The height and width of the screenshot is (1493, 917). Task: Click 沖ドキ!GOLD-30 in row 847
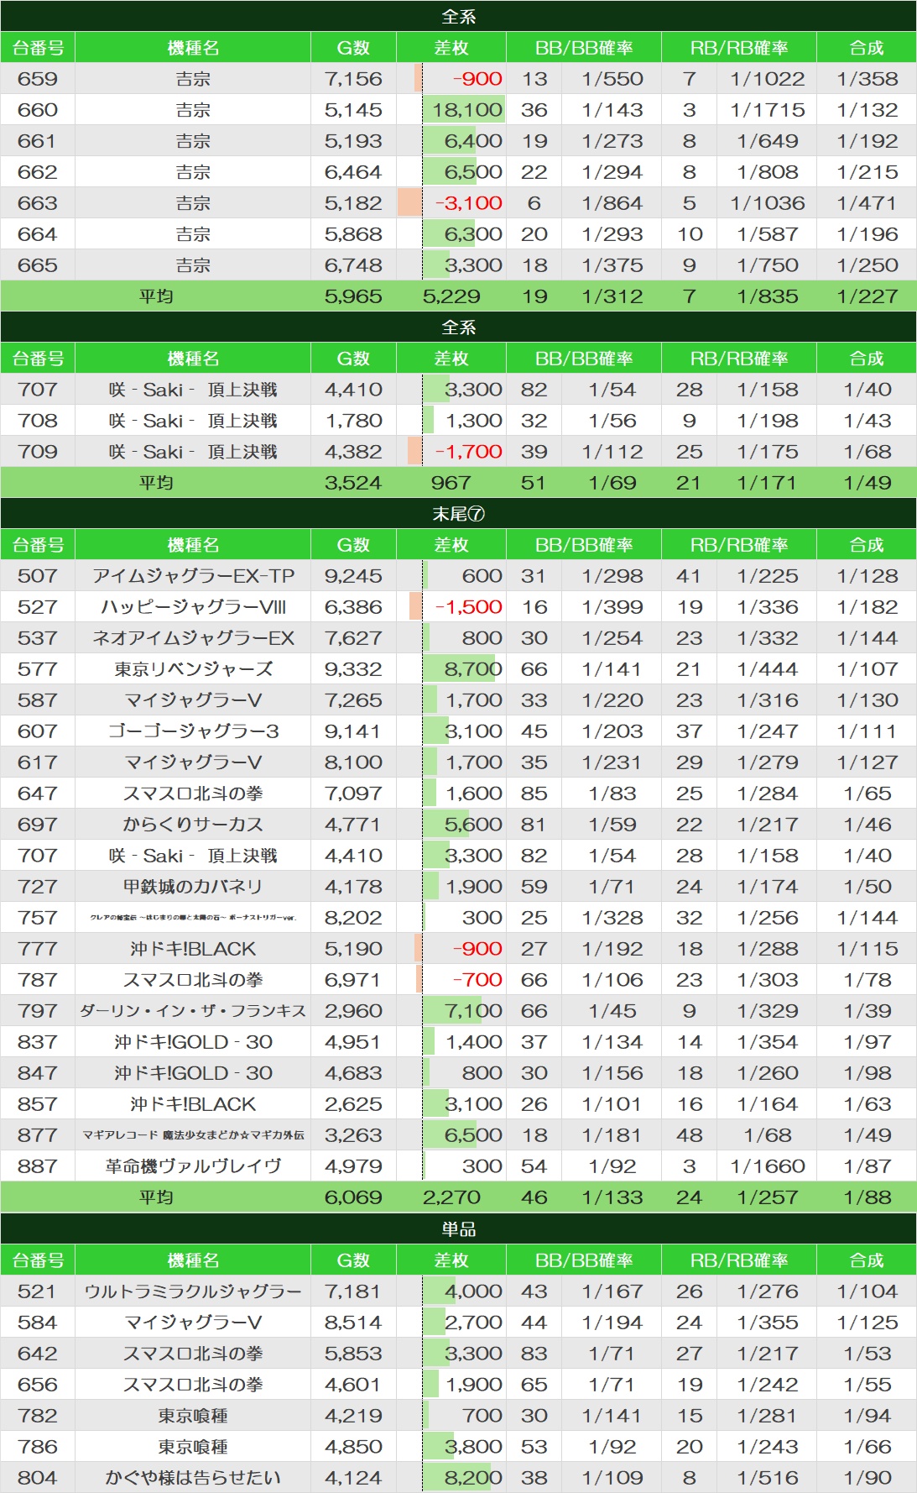pyautogui.click(x=193, y=1073)
